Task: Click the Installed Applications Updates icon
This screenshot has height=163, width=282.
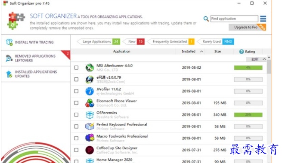Action: pos(9,74)
